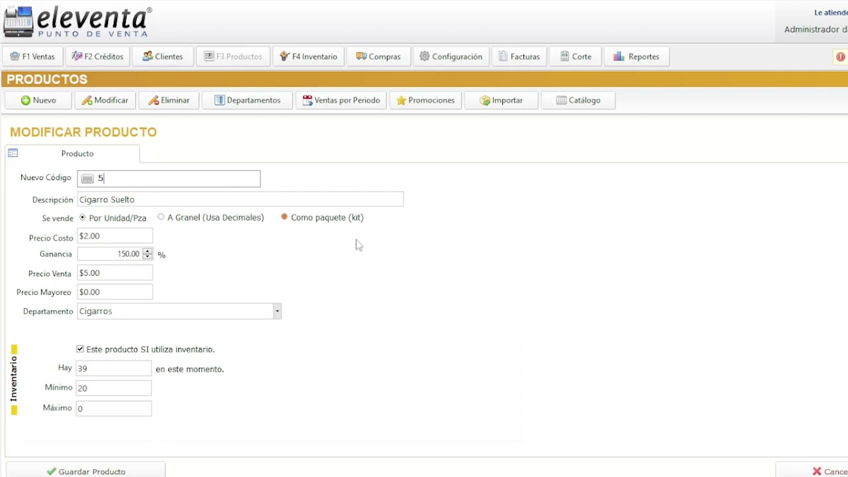Open Ventas por Periodo report
Image resolution: width=848 pixels, height=477 pixels.
(x=341, y=100)
